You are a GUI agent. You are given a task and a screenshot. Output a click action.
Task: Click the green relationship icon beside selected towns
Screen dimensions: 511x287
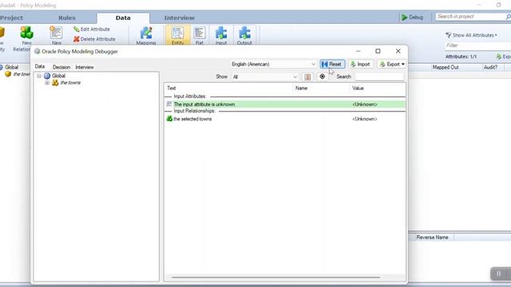click(x=169, y=119)
